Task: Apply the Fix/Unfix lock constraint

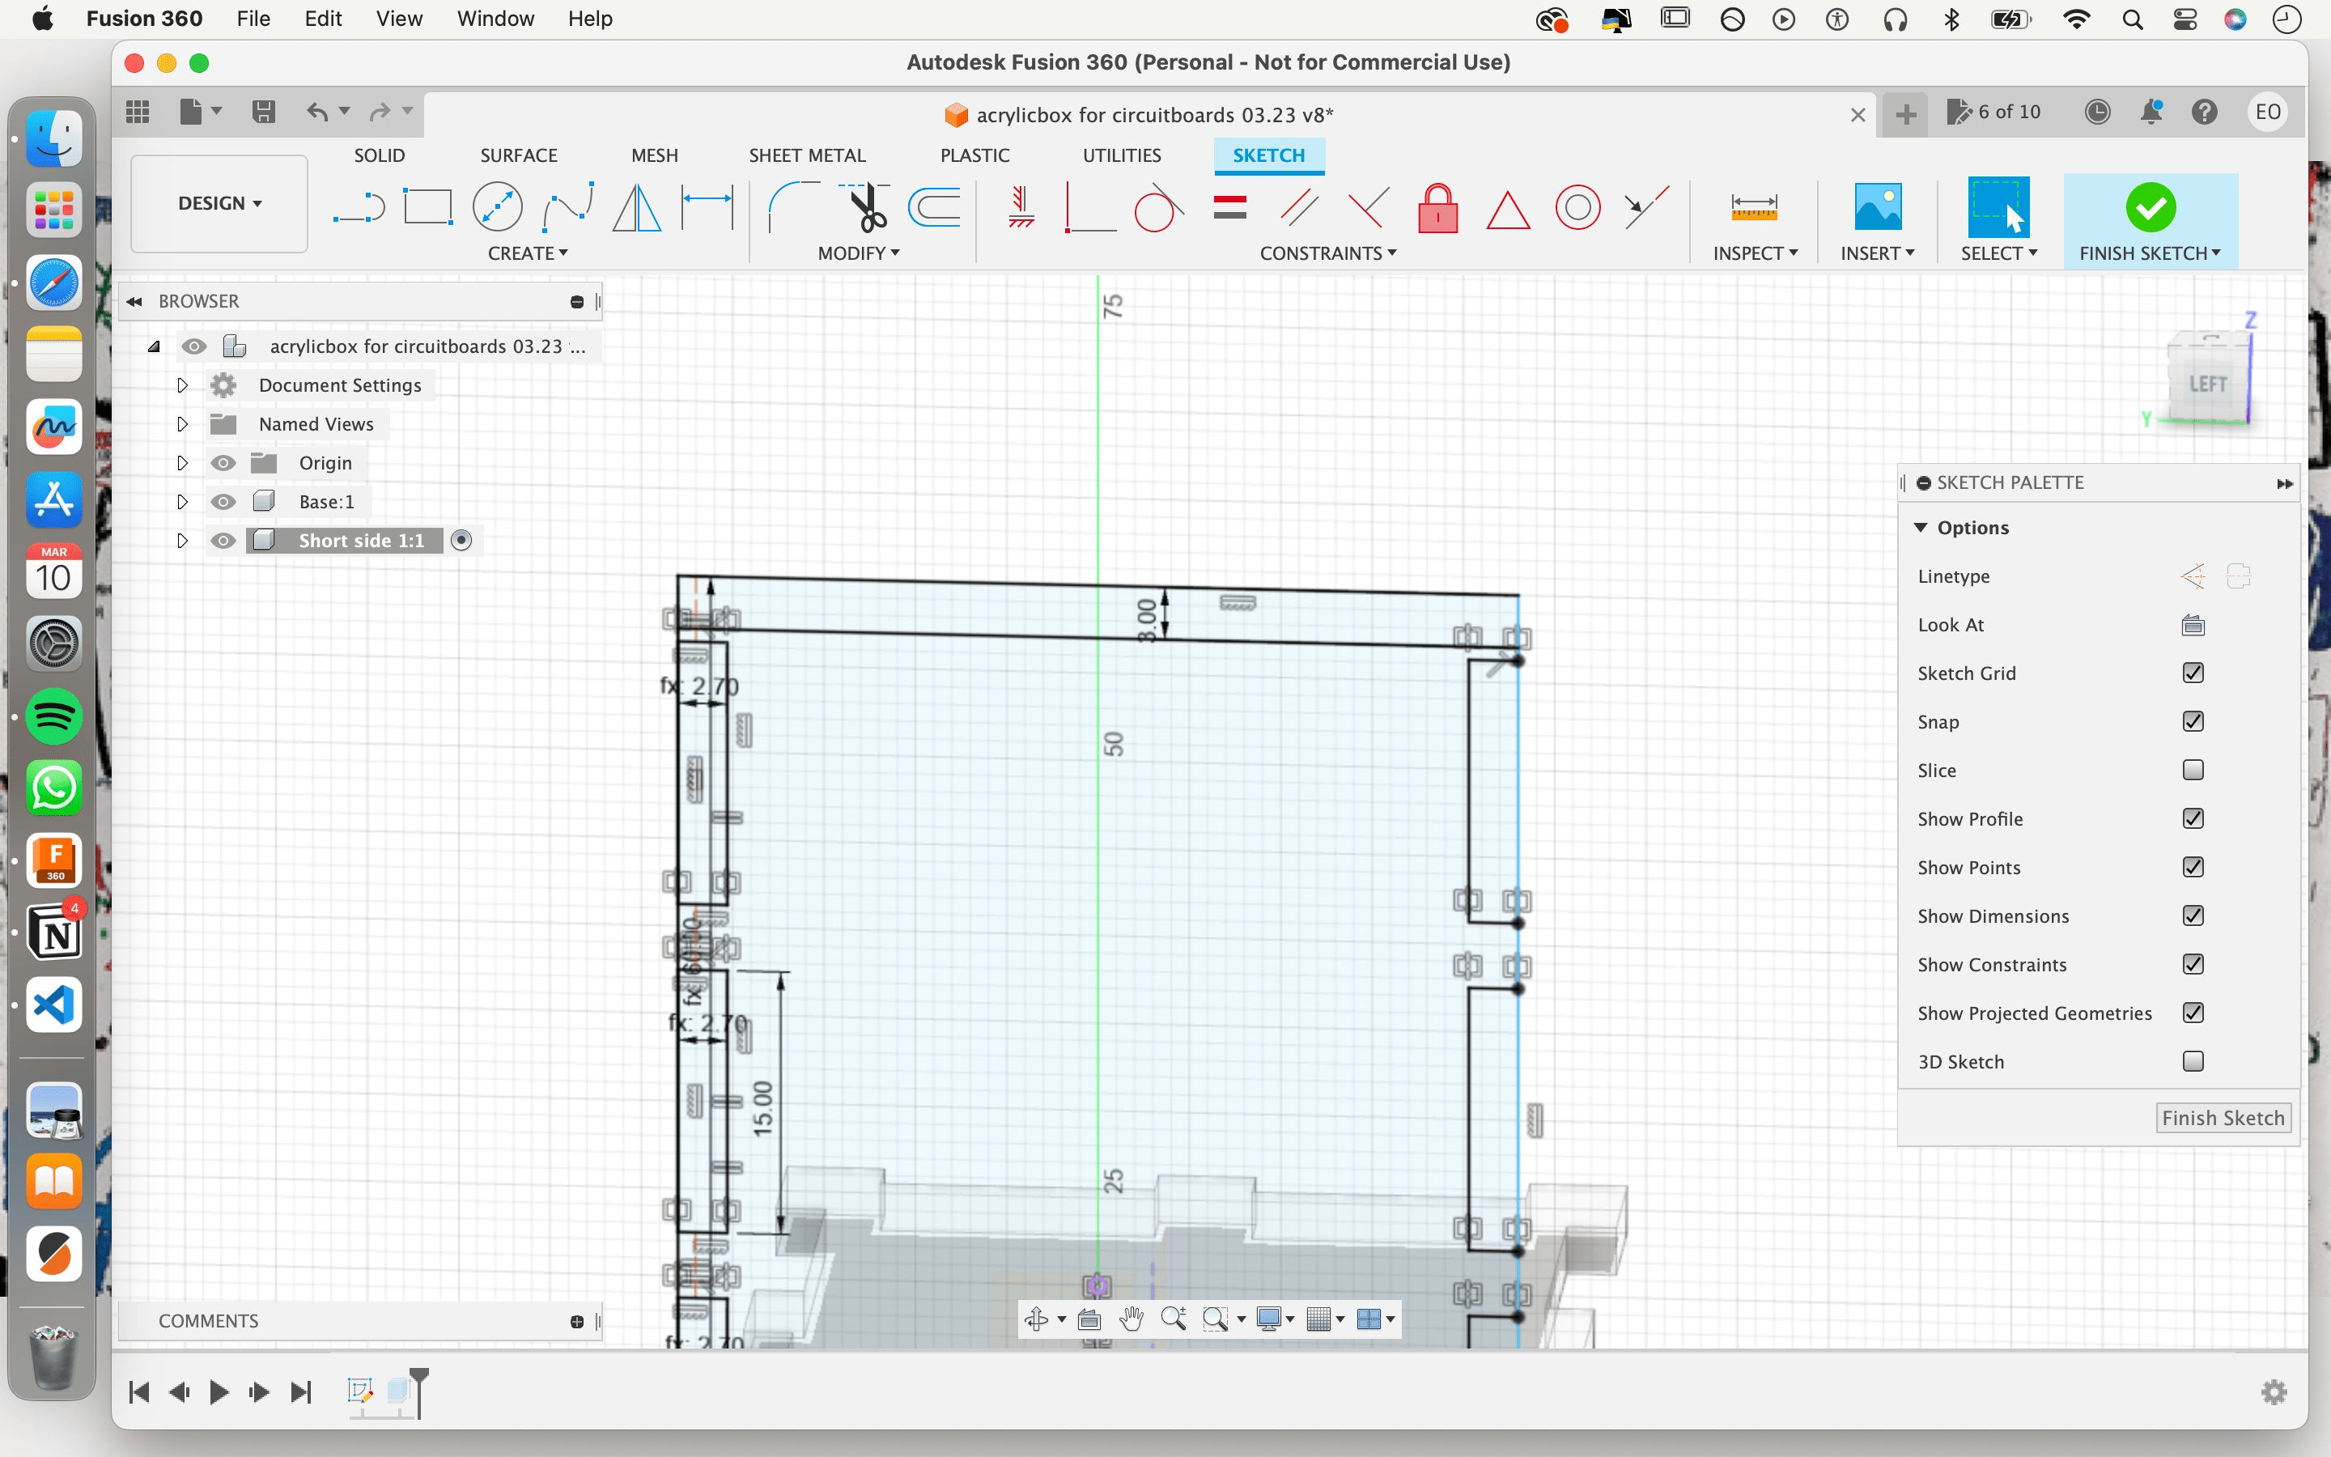Action: 1438,207
